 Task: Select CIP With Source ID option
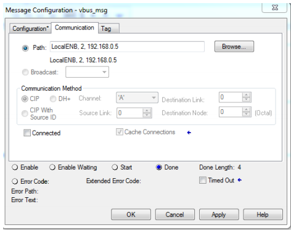pyautogui.click(x=25, y=113)
